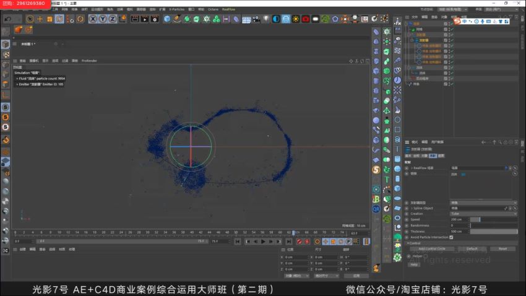526x296 pixels.
Task: Click the large orange S icon in right palette
Action: (376, 170)
